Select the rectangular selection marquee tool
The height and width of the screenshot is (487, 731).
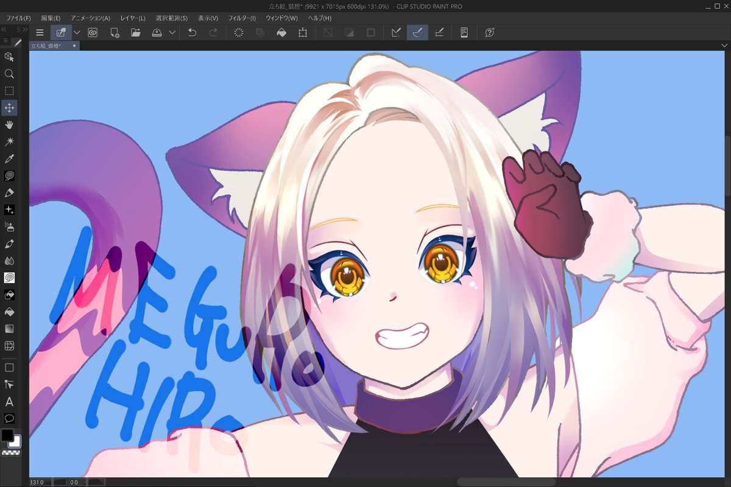point(9,91)
